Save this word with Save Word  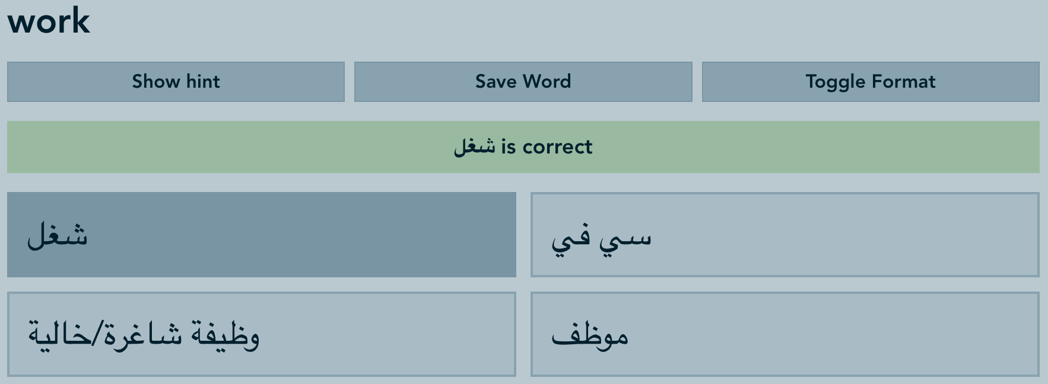[x=523, y=82]
